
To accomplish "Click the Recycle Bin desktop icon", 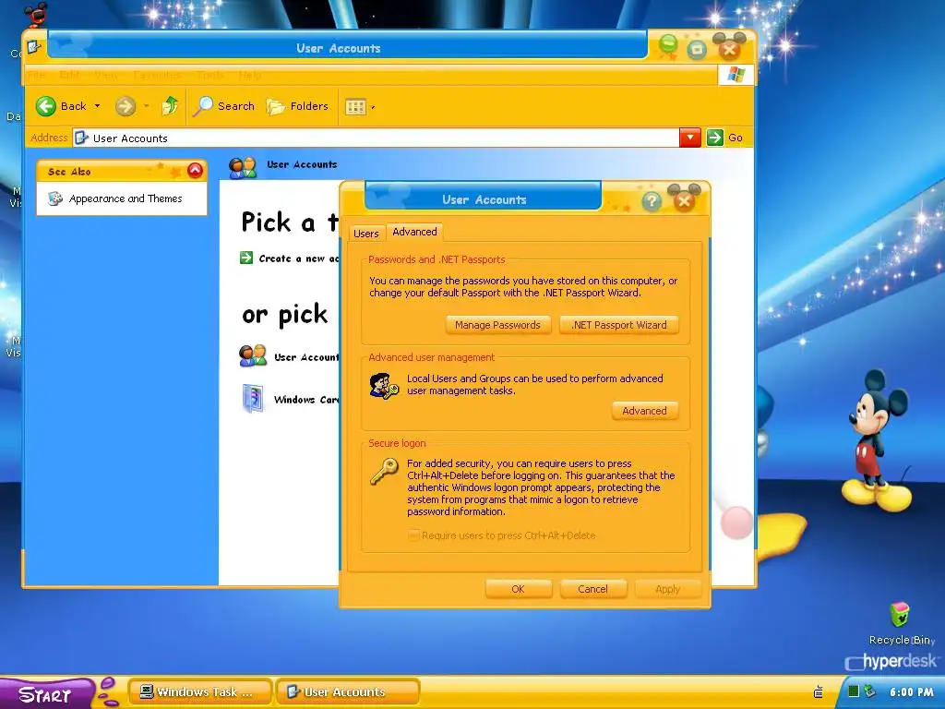I will point(899,614).
